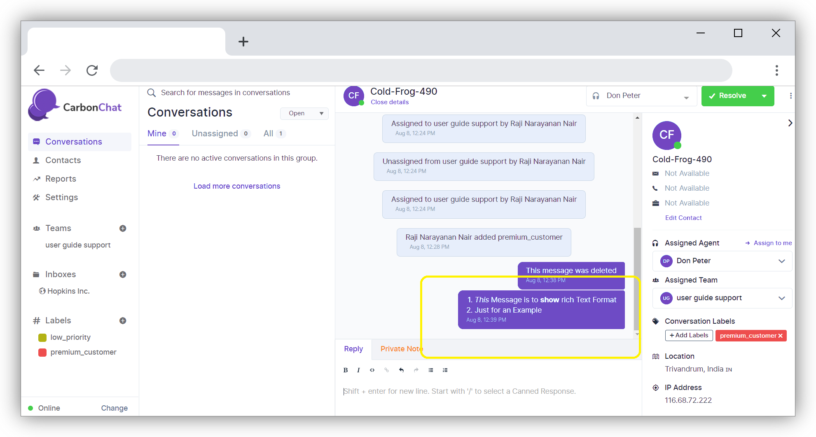Insert a bulleted list
Image resolution: width=816 pixels, height=437 pixels.
[x=431, y=370]
